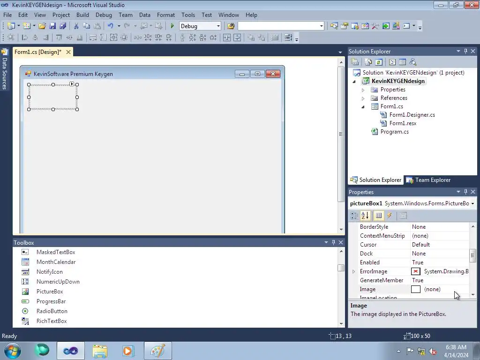Click View Code in Solution Explorer toolbar

(x=392, y=62)
